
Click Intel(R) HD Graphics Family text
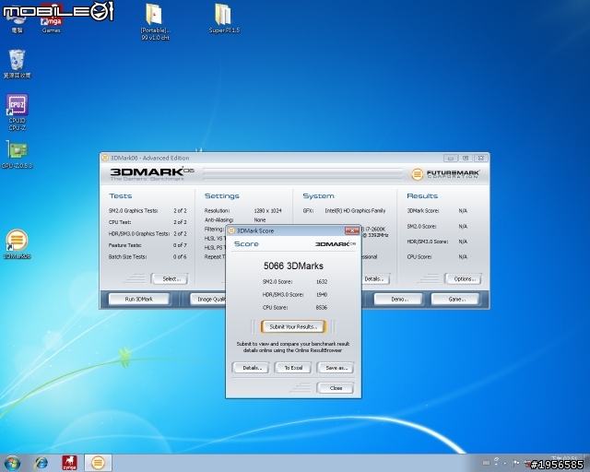tap(355, 211)
